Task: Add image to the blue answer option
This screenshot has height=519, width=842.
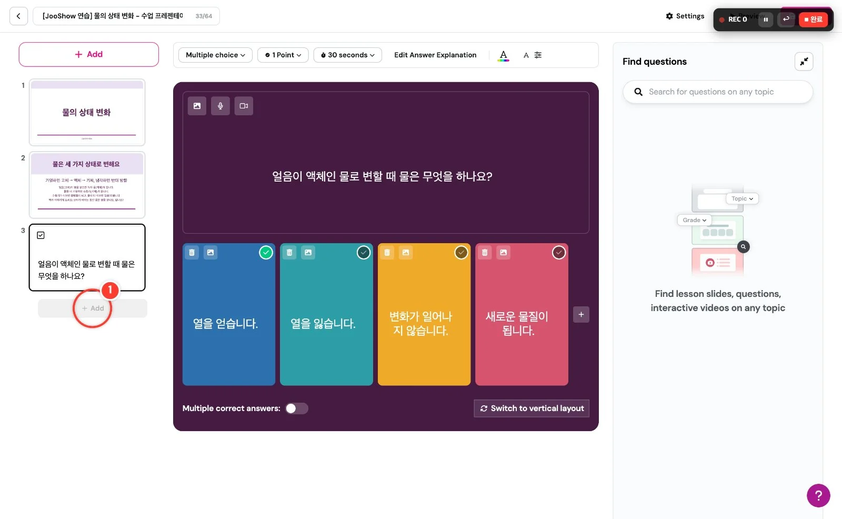Action: tap(210, 253)
